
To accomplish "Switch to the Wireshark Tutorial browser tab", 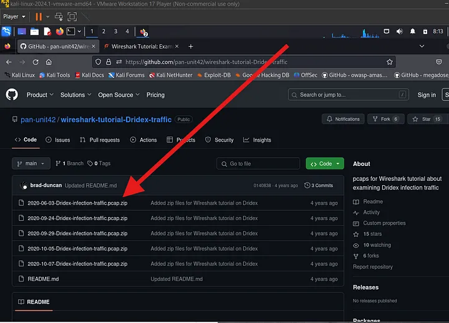I will tap(142, 46).
